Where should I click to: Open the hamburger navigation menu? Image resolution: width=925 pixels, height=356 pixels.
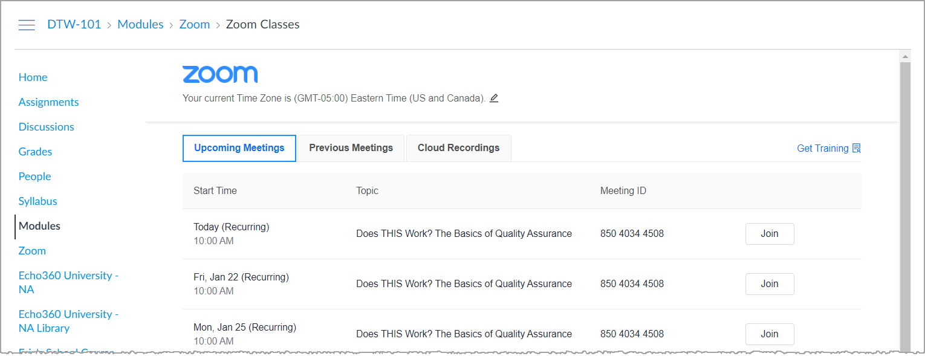[27, 25]
